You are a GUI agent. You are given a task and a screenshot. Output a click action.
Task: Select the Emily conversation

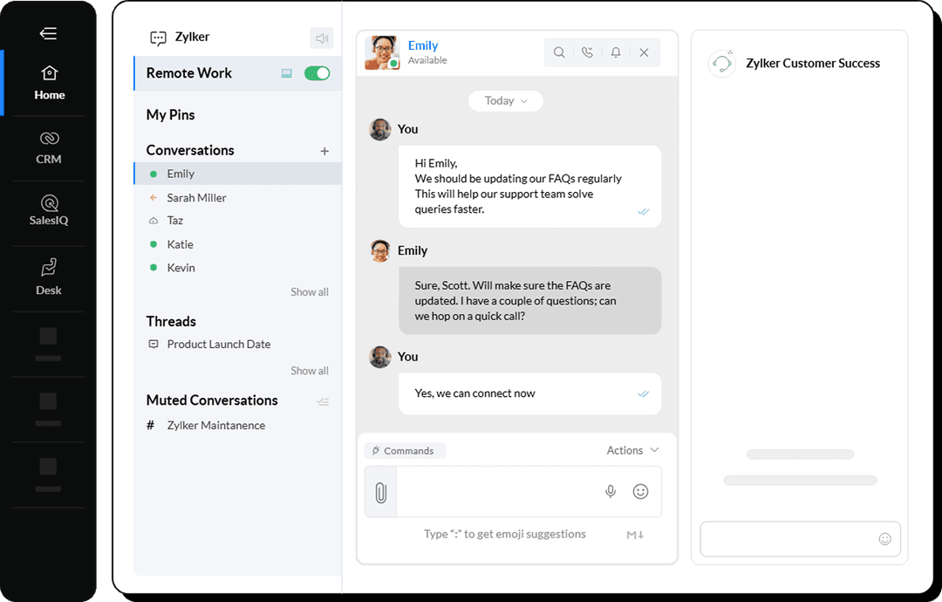238,174
